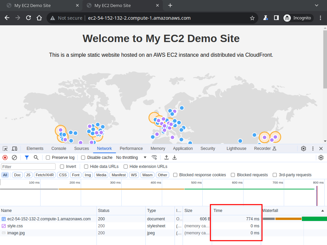Switch to the Performance panel
Viewport: 327px width, 245px height.
point(131,149)
